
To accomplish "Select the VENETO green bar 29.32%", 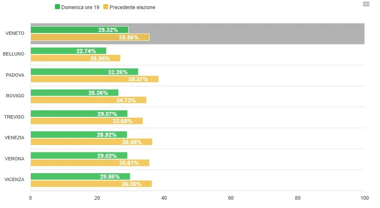I will click(x=79, y=30).
